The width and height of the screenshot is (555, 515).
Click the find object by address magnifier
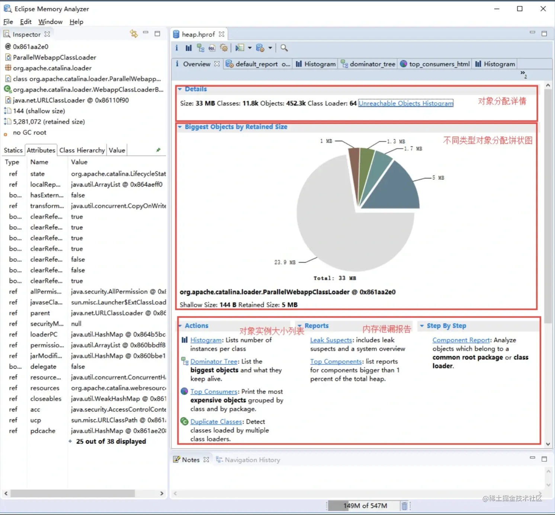point(284,48)
